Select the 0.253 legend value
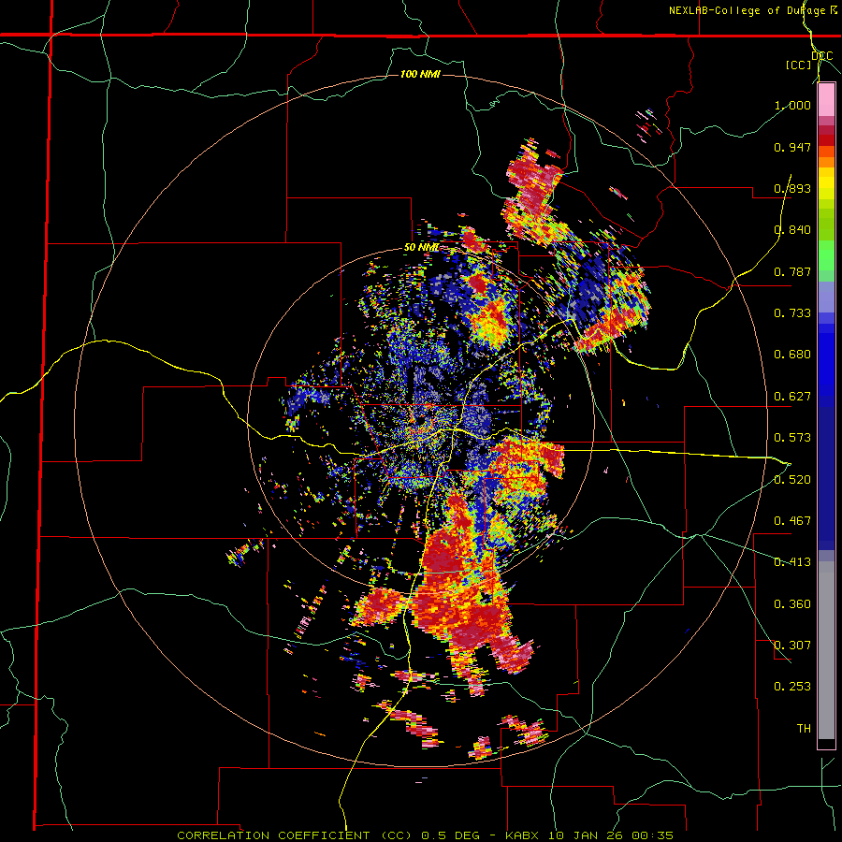 coord(792,687)
